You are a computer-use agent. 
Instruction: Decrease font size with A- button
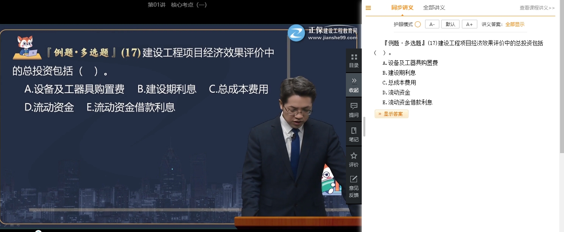click(432, 24)
